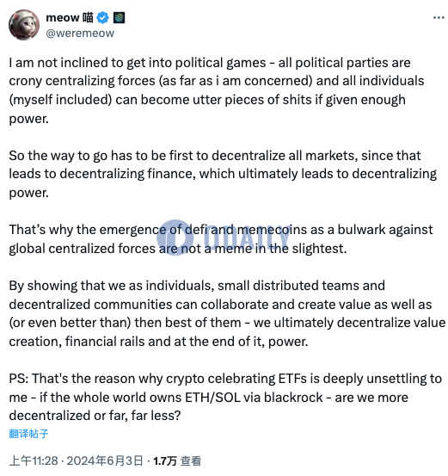
Task: Click the round ODAILY watermark logo
Action: [175, 238]
